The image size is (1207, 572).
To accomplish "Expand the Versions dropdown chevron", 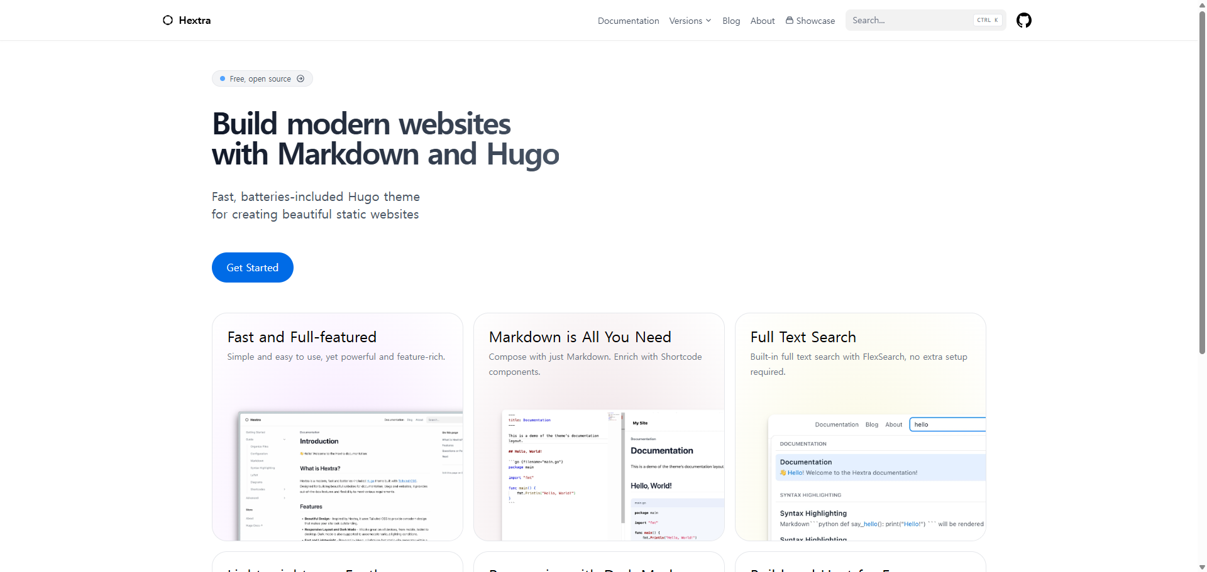I will pos(708,21).
